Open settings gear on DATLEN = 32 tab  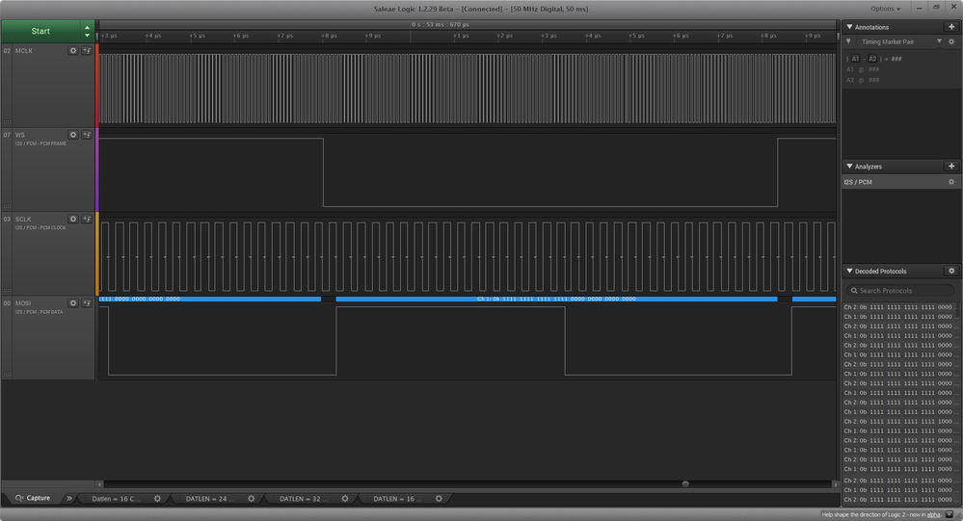(345, 499)
